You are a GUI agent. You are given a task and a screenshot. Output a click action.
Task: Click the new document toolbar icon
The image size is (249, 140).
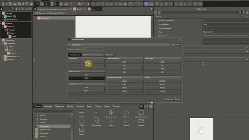click(x=3, y=4)
